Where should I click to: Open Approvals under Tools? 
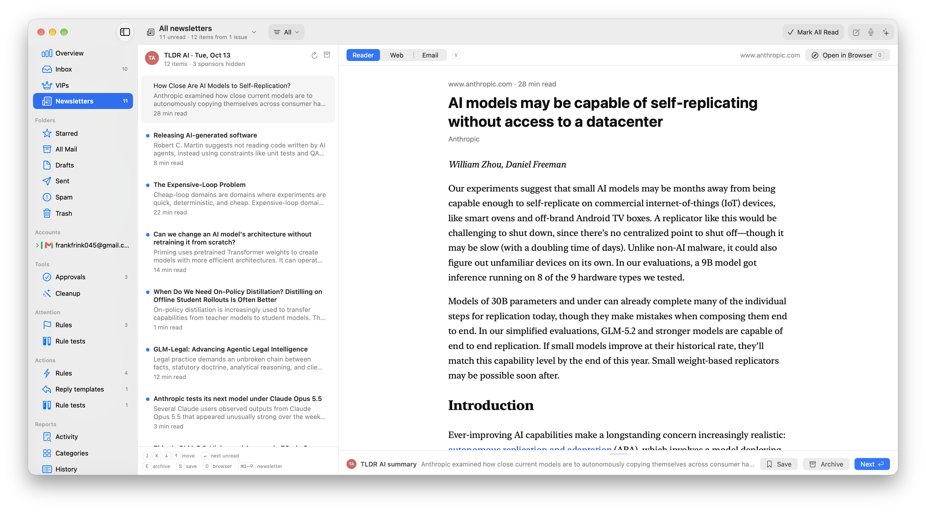[x=83, y=277]
